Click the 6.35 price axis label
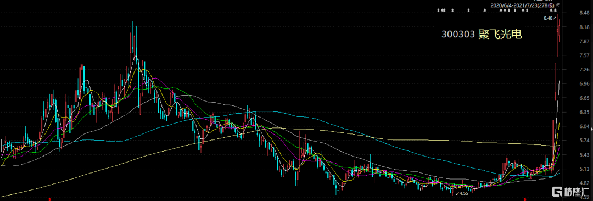 584,113
